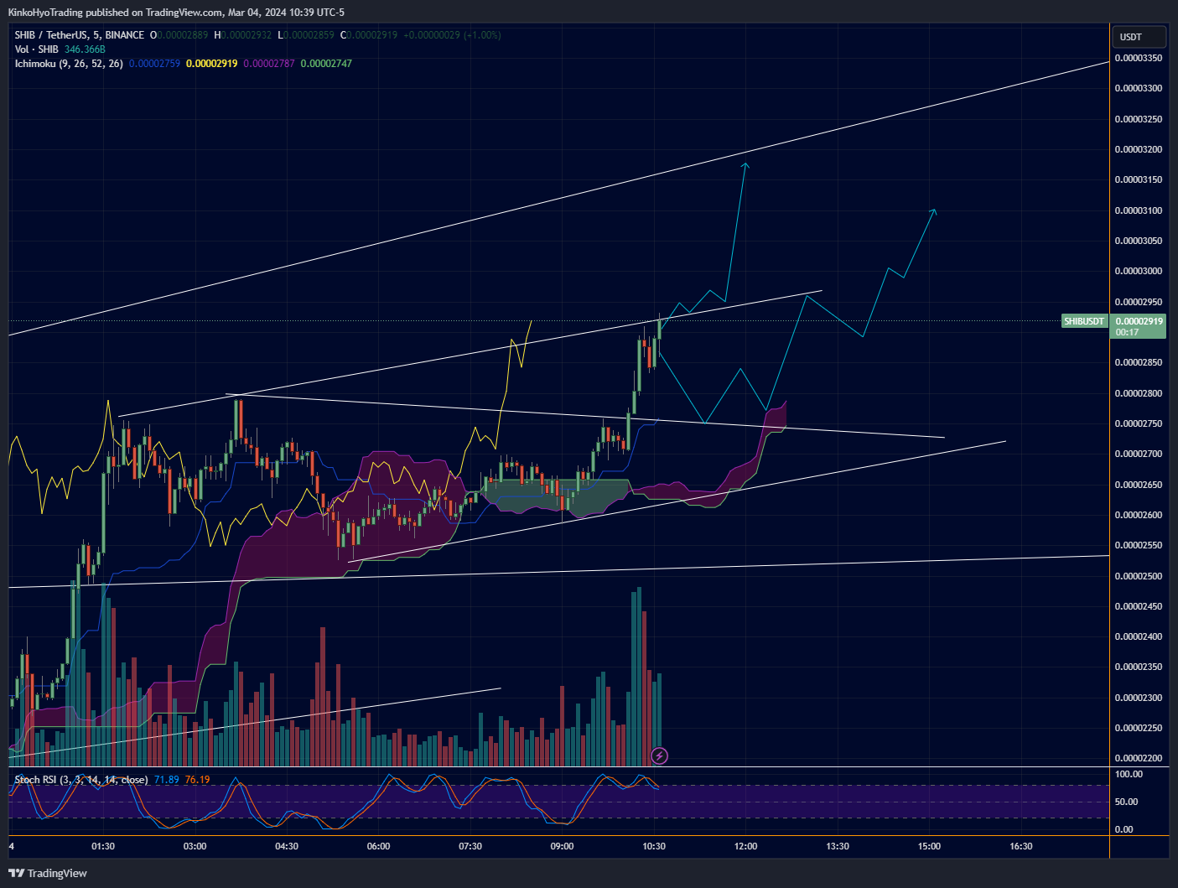Open the USDT currency selector
The height and width of the screenshot is (888, 1178).
[1139, 37]
